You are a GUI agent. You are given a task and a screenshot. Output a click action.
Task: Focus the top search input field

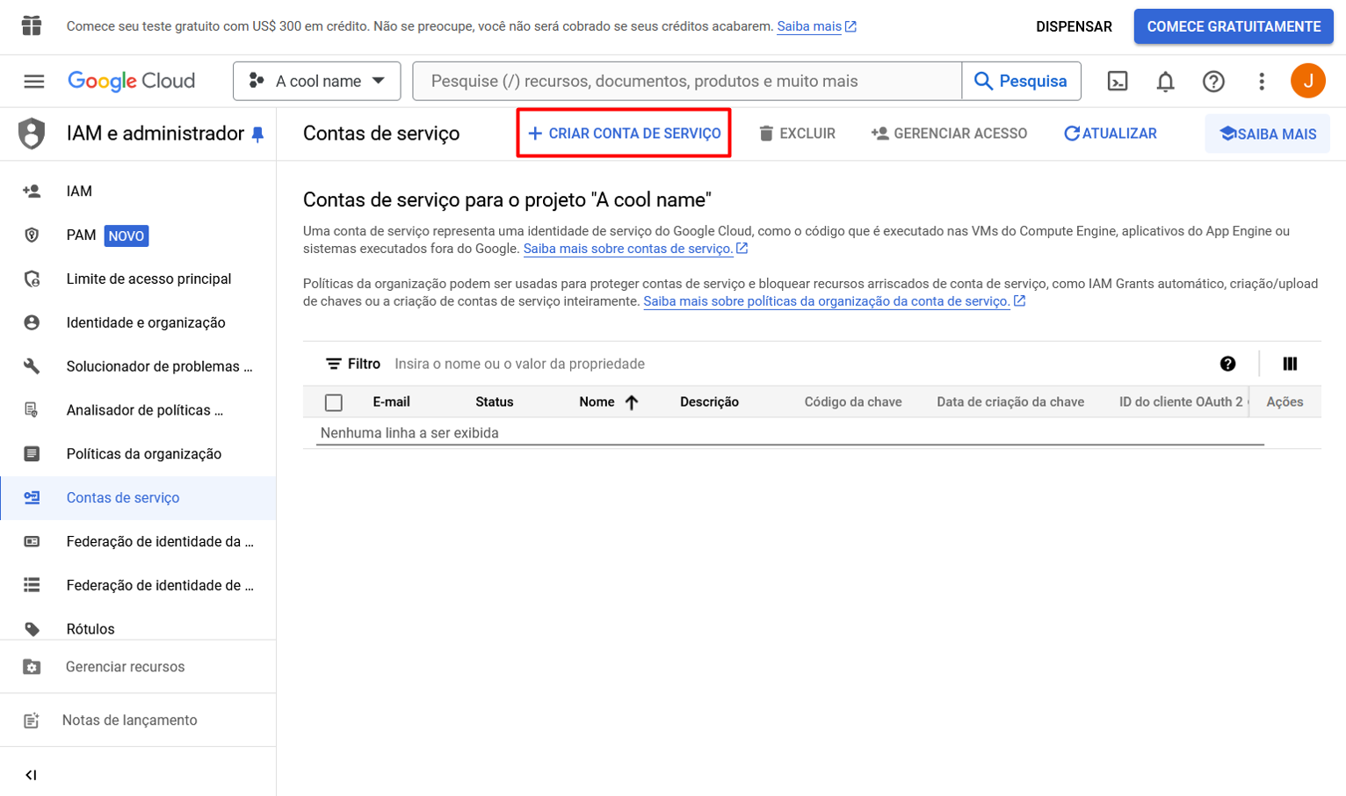(x=687, y=81)
